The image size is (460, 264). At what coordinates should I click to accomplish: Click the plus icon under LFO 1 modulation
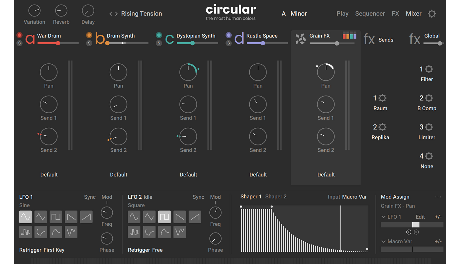409,232
